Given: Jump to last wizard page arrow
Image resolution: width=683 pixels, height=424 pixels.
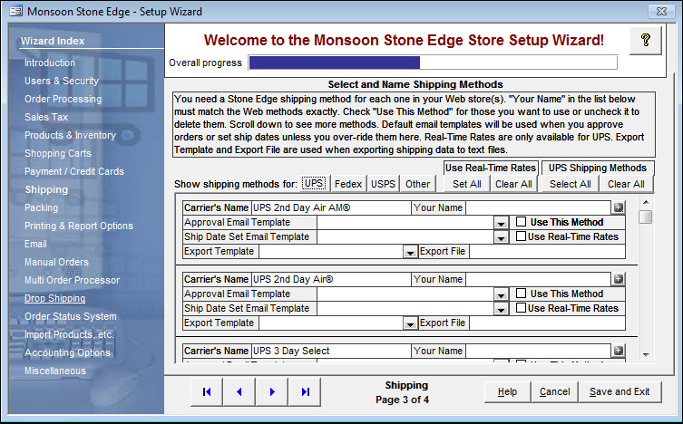Looking at the screenshot, I should point(305,391).
